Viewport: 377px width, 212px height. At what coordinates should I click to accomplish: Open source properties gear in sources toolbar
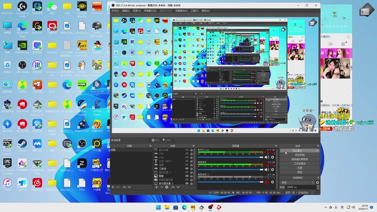click(x=167, y=187)
